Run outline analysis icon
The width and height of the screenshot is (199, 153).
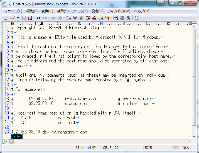(107, 18)
